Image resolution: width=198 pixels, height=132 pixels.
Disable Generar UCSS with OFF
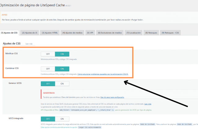point(48,84)
